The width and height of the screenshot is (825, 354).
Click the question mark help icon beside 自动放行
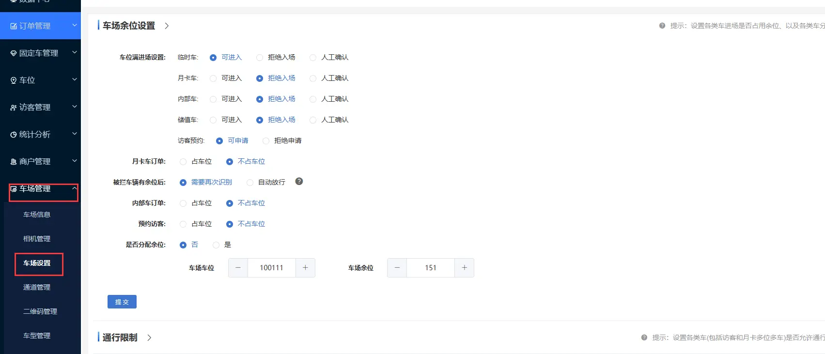299,182
